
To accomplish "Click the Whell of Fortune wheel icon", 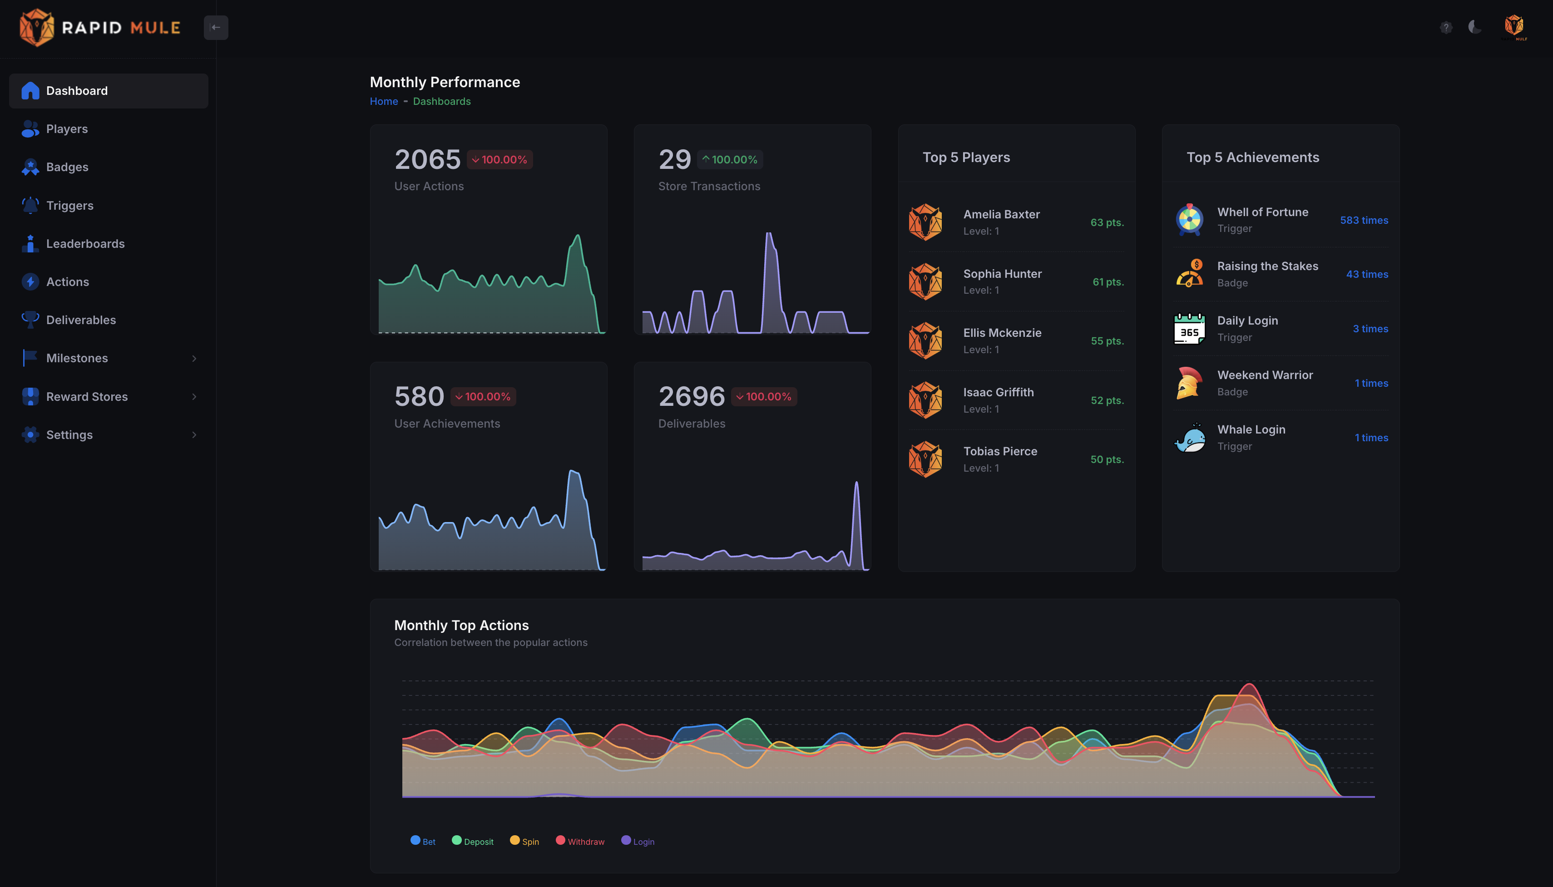I will click(1189, 220).
